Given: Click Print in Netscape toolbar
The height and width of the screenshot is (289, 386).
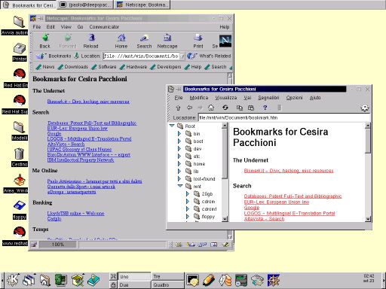Looking at the screenshot, I should click(x=198, y=41).
